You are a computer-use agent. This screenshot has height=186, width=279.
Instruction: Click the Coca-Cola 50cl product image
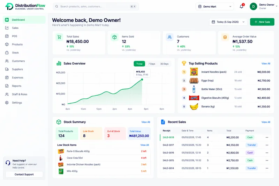point(60,158)
